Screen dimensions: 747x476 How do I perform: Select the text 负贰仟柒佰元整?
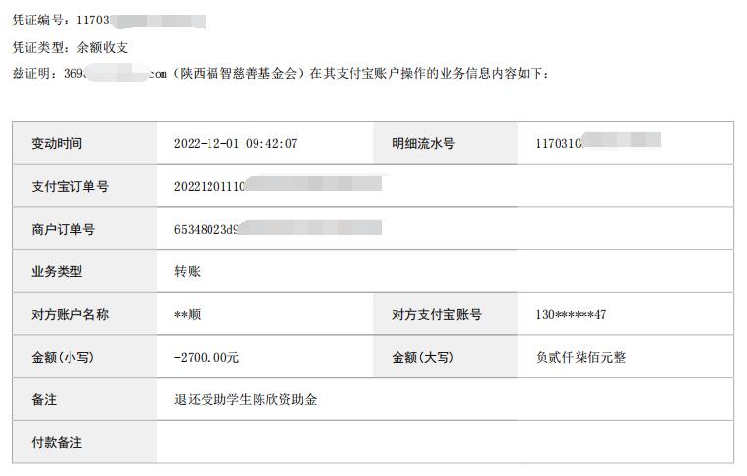tap(581, 357)
